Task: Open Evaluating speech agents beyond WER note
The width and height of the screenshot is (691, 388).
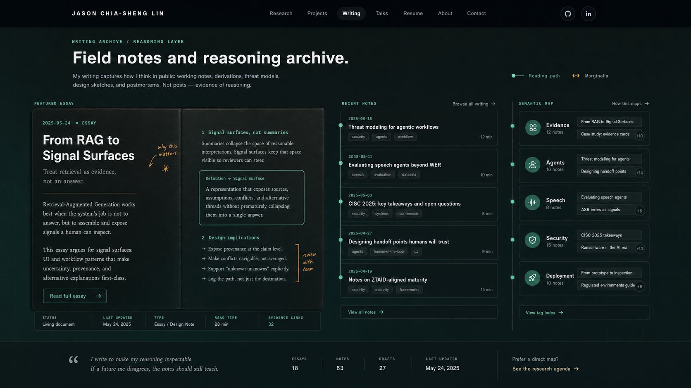Action: pyautogui.click(x=419, y=166)
